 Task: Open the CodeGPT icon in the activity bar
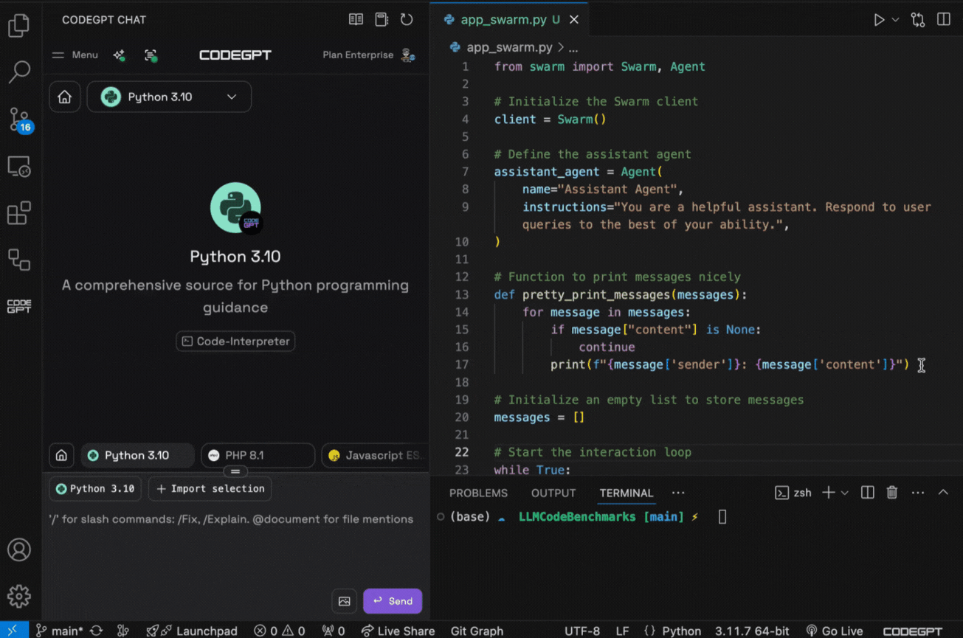click(x=18, y=306)
